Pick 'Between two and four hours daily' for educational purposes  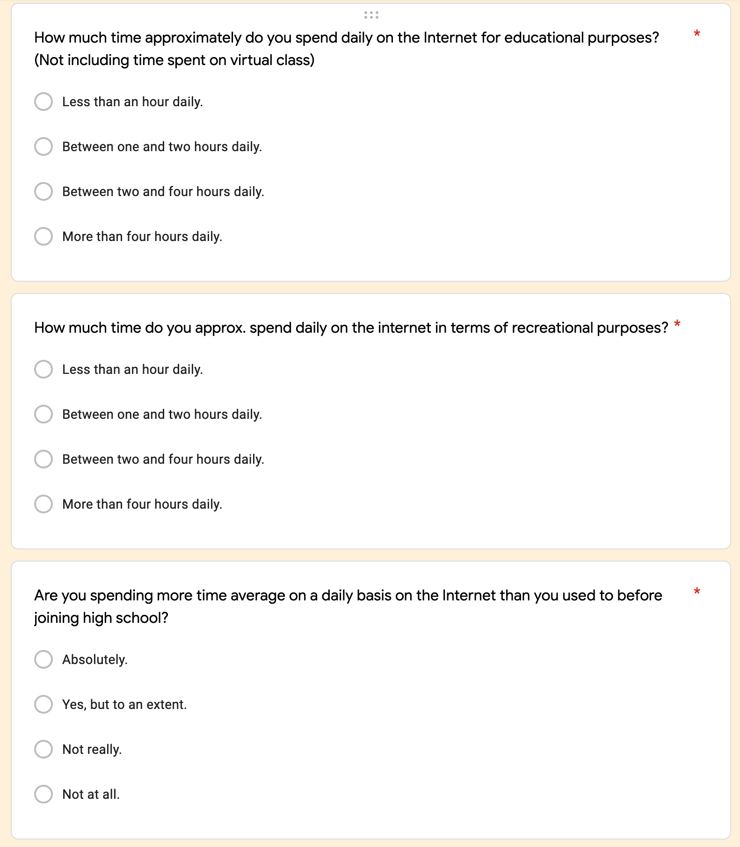point(44,191)
